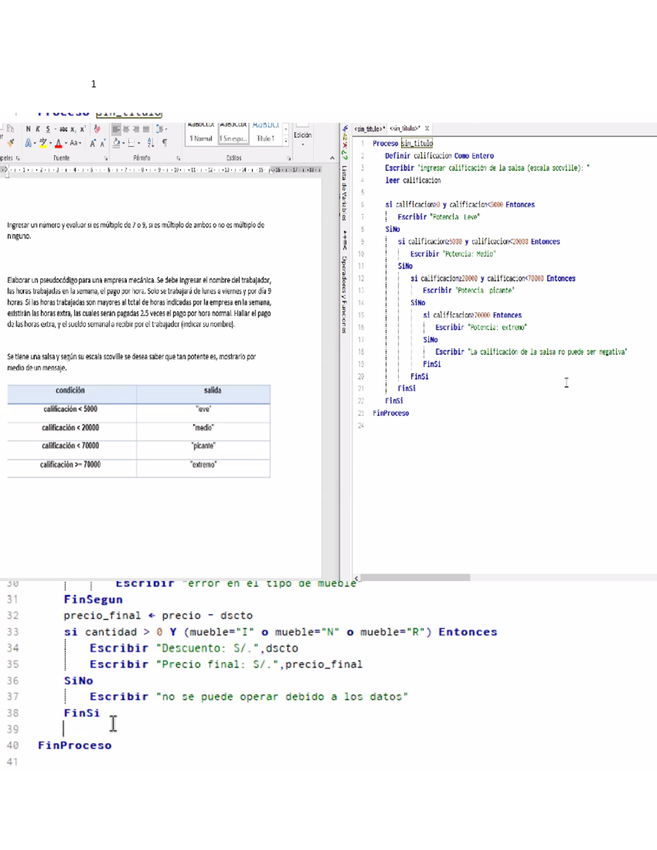Apply the red font color swatch
Screen dimensions: 657x850
(x=58, y=143)
